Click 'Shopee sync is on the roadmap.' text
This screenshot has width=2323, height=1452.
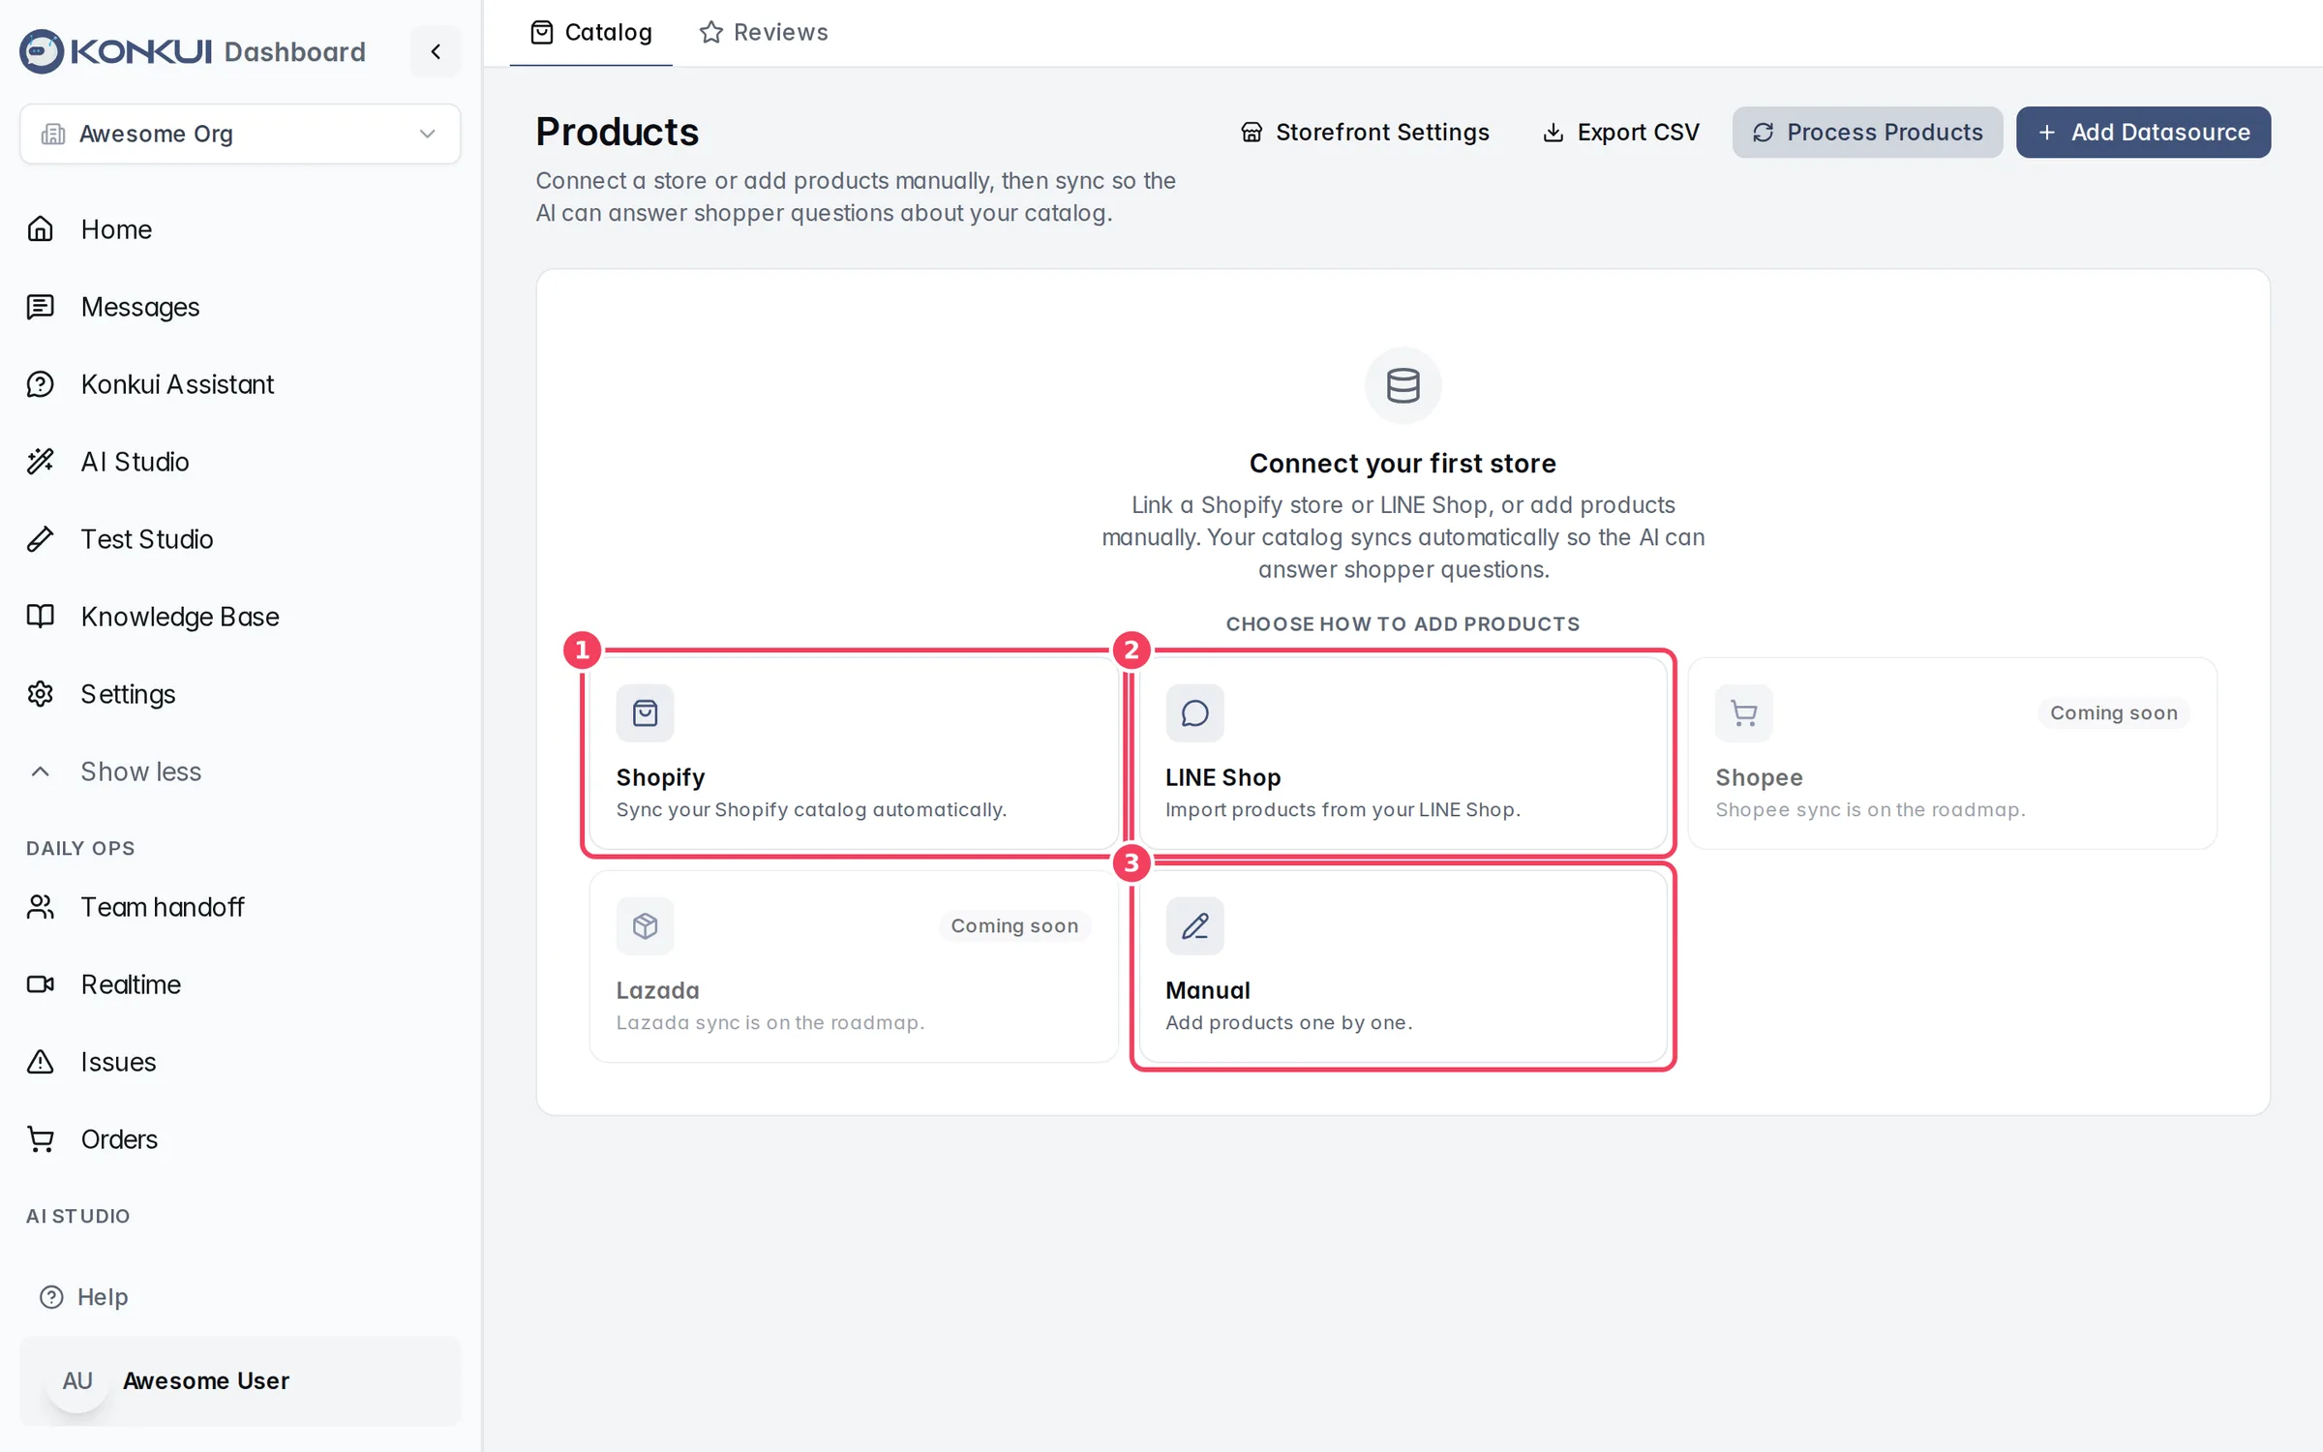point(1871,810)
